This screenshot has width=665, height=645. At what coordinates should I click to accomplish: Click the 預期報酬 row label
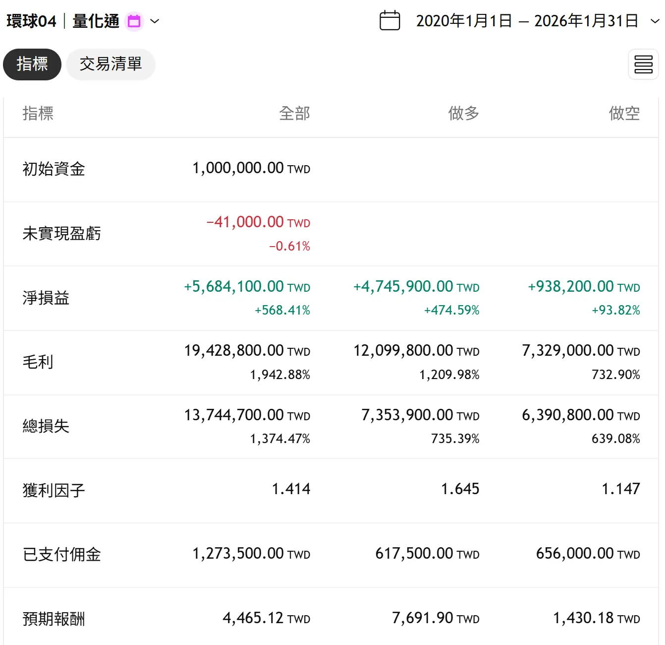pos(54,619)
